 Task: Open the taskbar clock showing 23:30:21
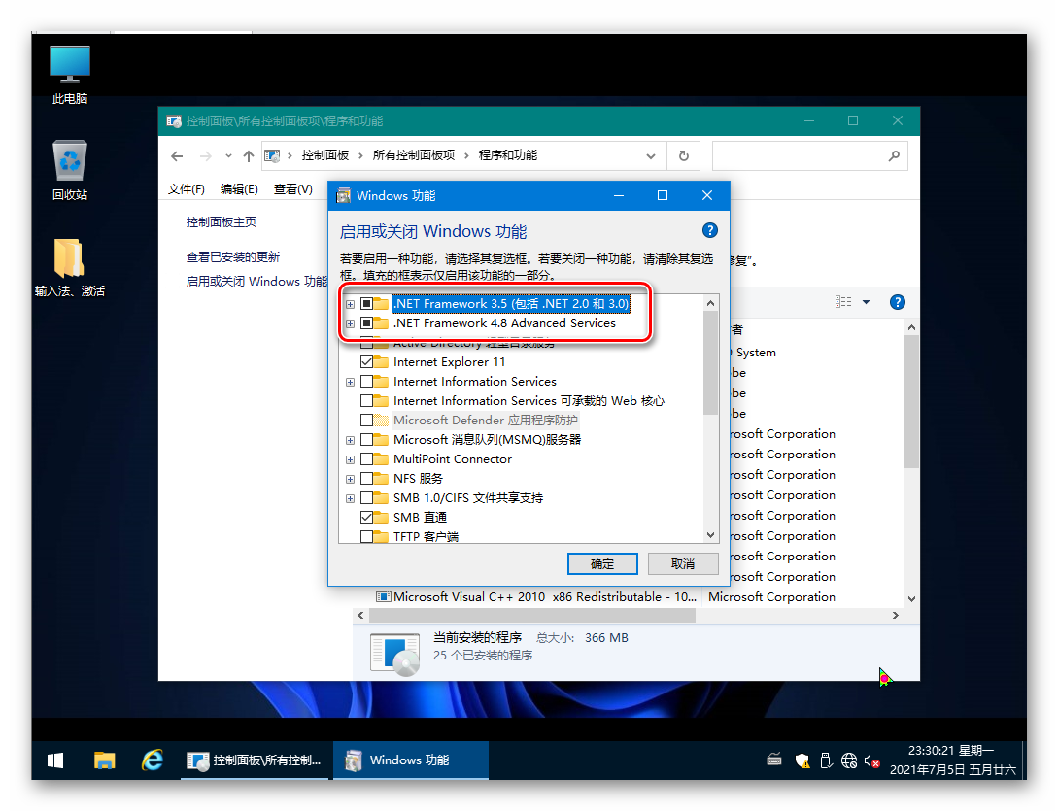[x=953, y=760]
